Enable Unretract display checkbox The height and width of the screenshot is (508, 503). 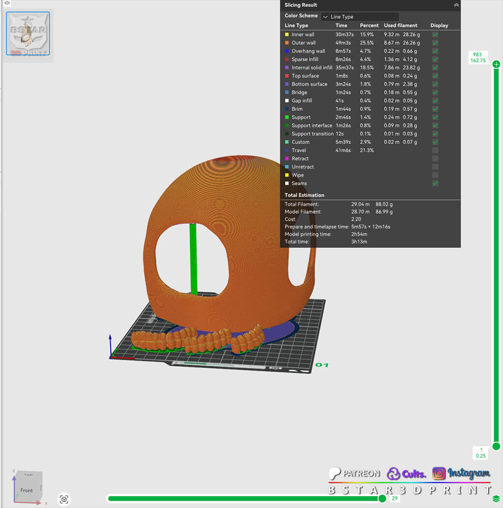pyautogui.click(x=435, y=167)
